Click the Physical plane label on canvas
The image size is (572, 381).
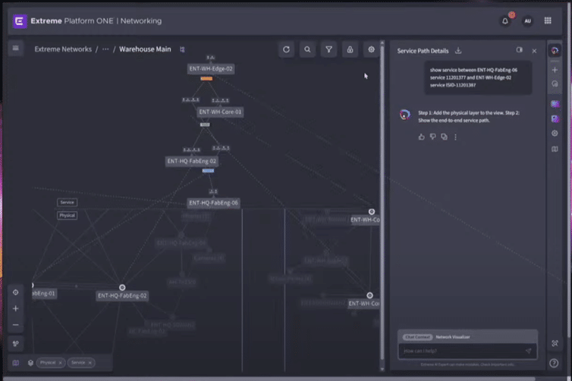[x=67, y=216]
